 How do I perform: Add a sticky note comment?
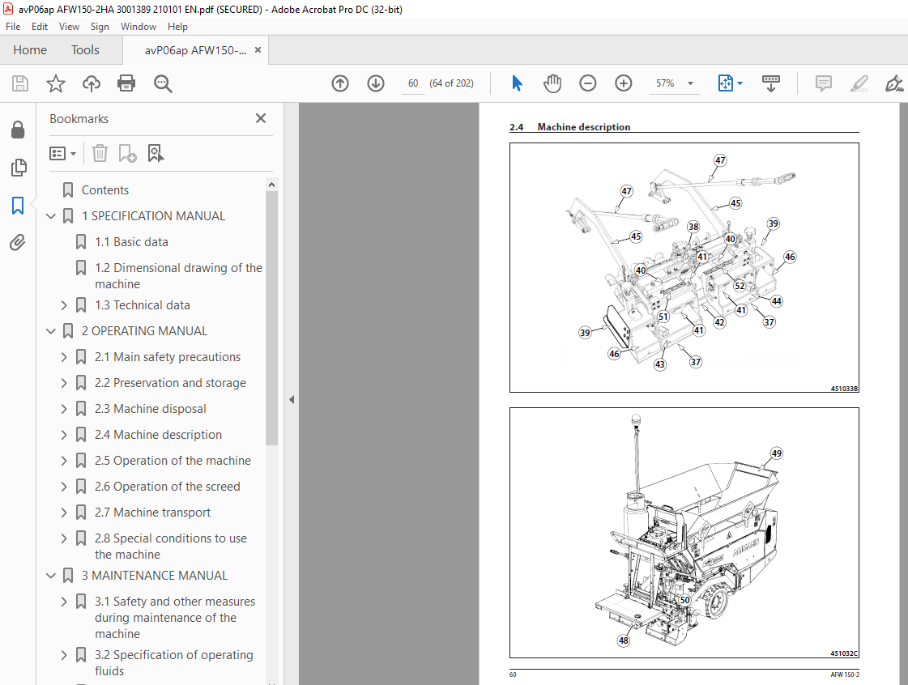pos(824,83)
